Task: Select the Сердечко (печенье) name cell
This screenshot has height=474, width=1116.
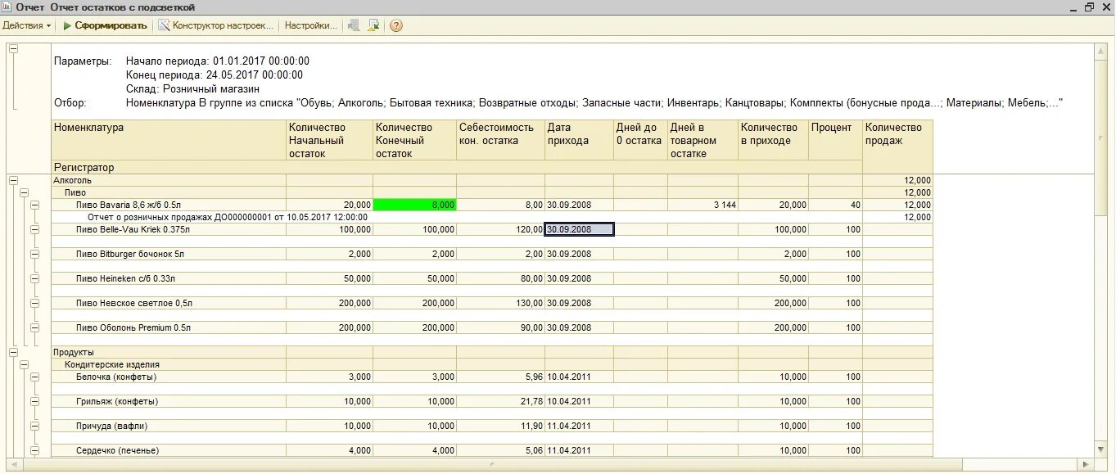Action: 169,450
